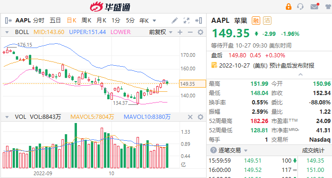This screenshot has height=178, width=332.
Task: Expand the 年K period dropdown arrow
Action: click(154, 21)
